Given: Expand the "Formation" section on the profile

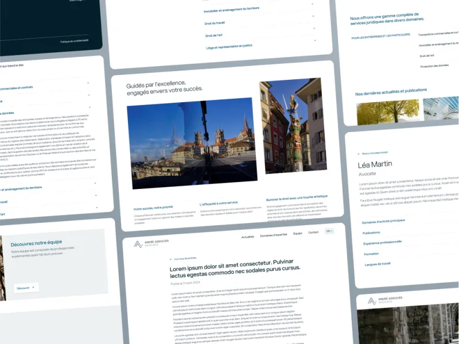Looking at the screenshot, I should (x=371, y=254).
